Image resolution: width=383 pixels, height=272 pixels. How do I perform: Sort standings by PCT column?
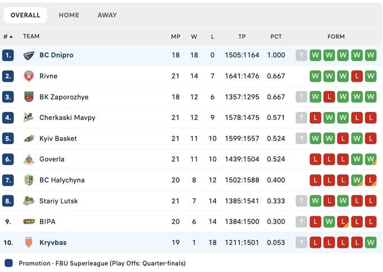coord(276,37)
